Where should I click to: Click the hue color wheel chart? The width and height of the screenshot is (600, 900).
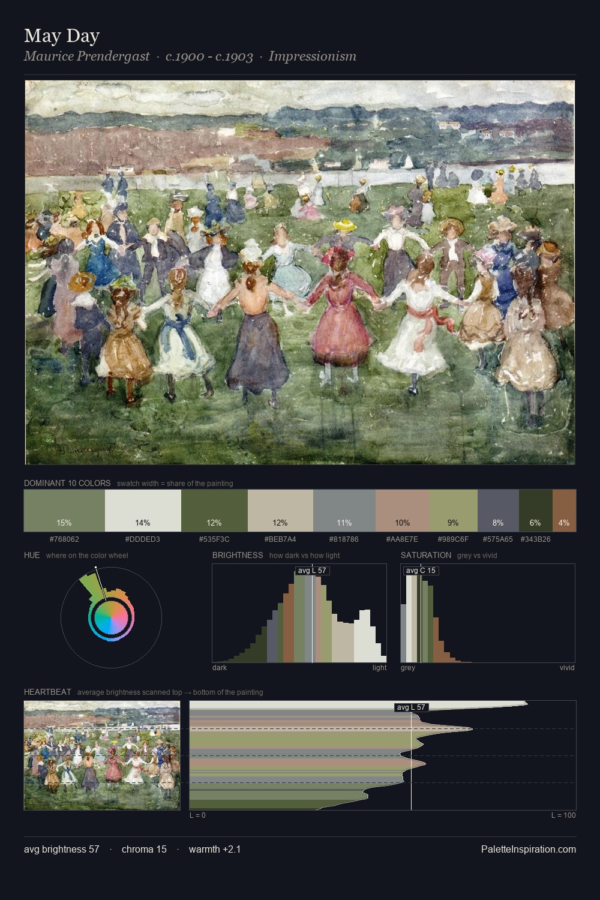click(111, 617)
